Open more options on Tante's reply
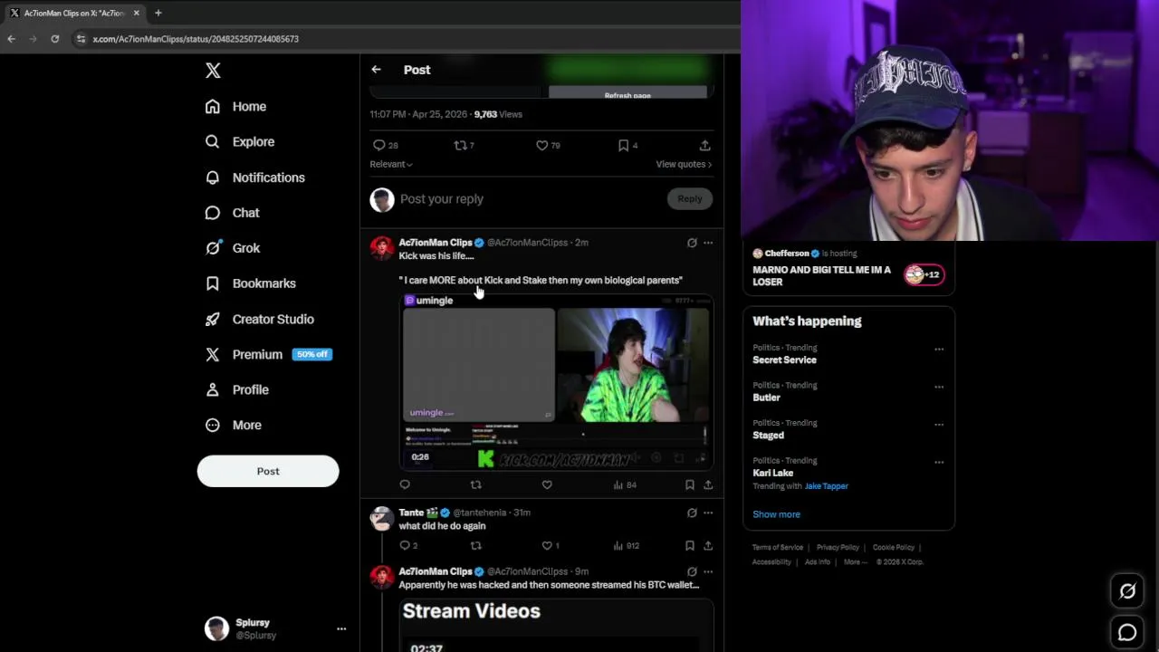Image resolution: width=1159 pixels, height=652 pixels. coord(708,513)
